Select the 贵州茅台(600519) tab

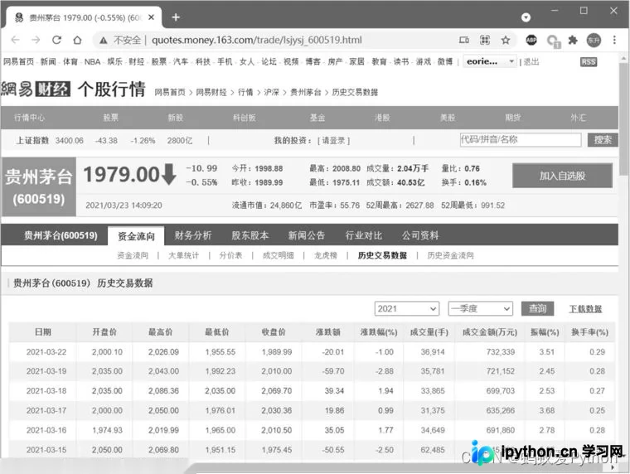pos(61,235)
